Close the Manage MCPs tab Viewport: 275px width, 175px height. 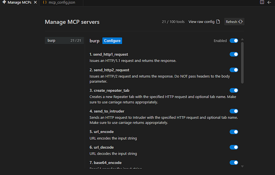point(35,2)
